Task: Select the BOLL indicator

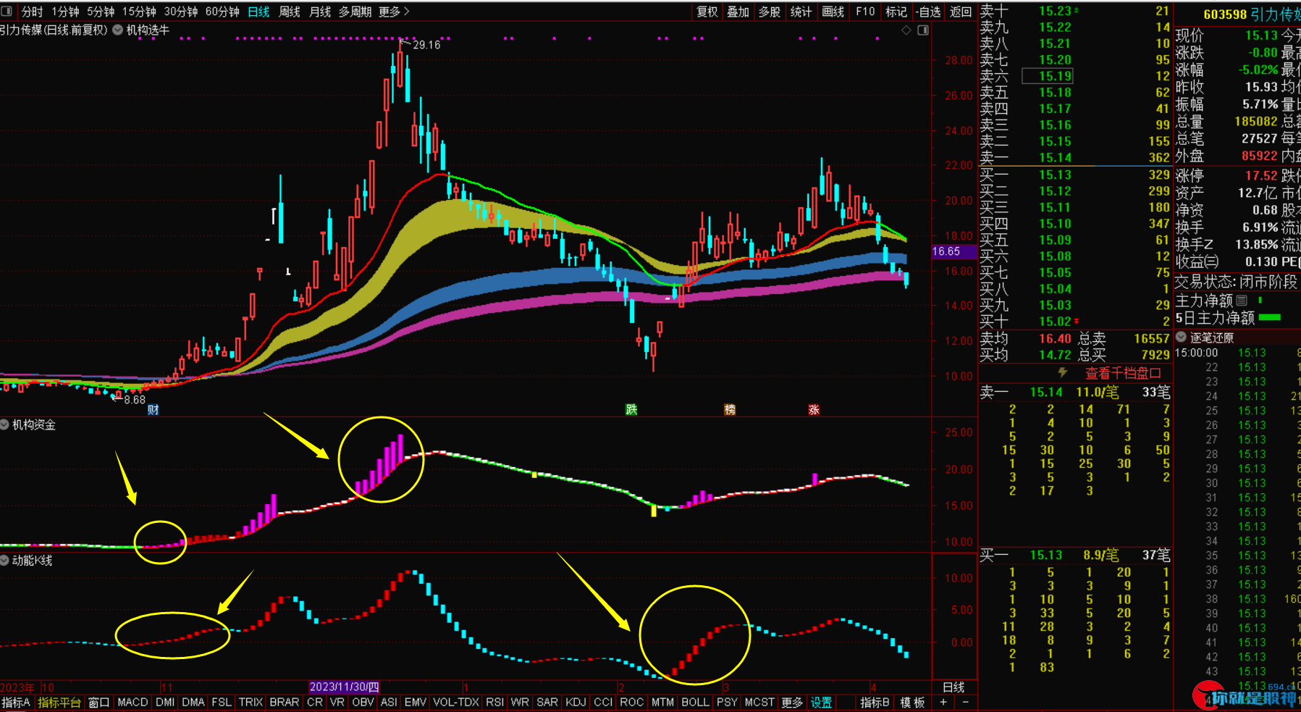Action: tap(695, 702)
